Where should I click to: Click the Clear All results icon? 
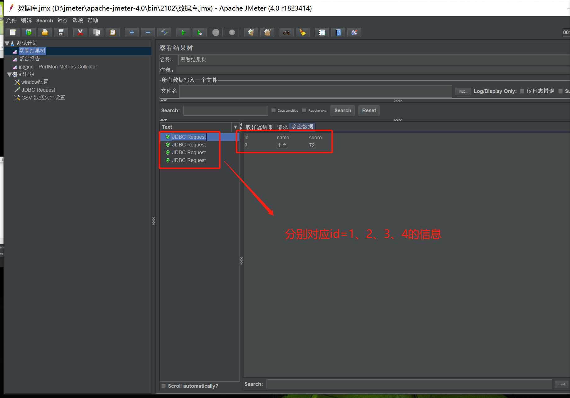267,32
